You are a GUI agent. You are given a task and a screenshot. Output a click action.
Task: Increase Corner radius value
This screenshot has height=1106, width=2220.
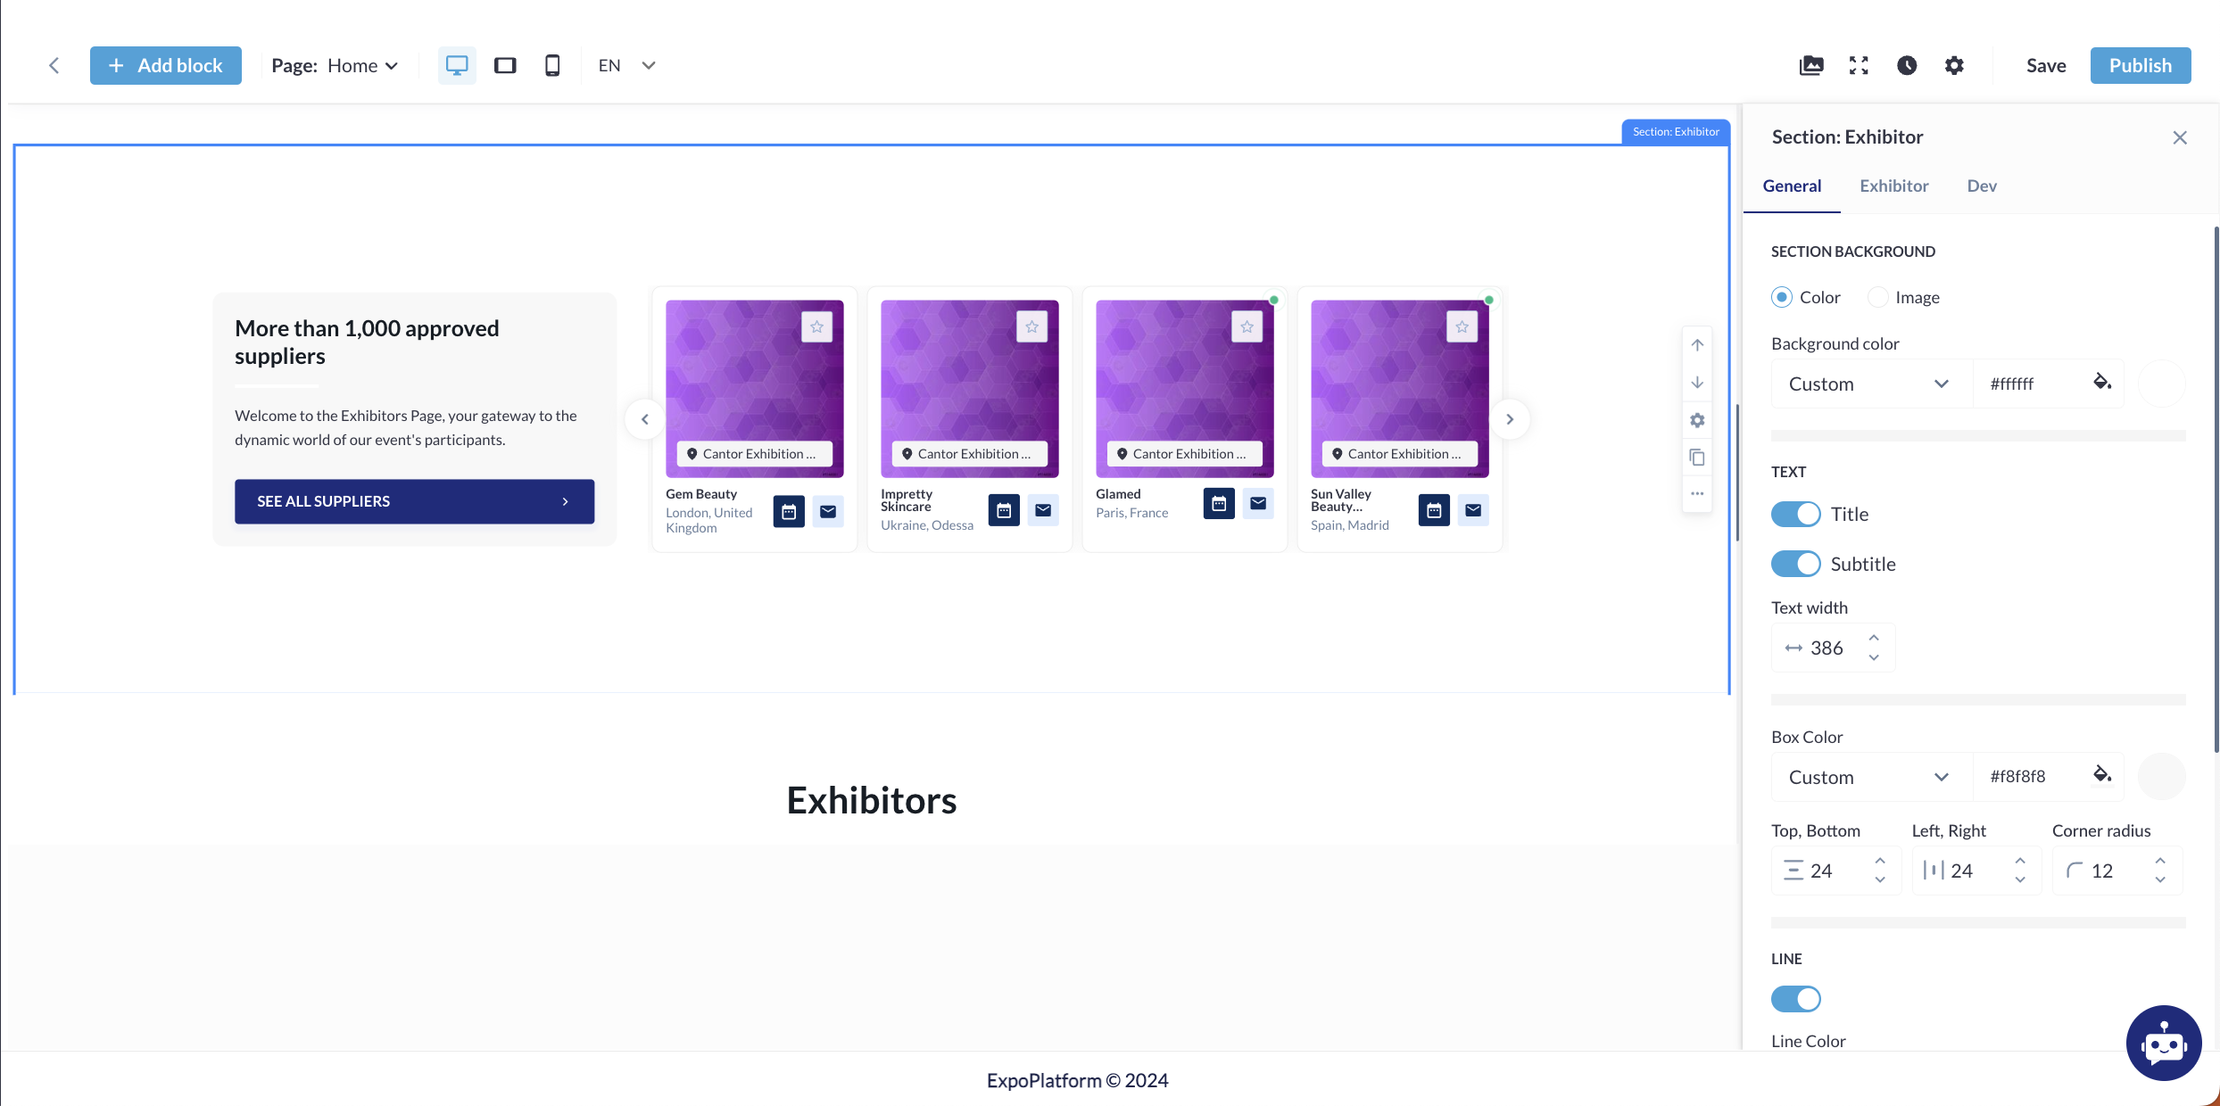[2160, 860]
